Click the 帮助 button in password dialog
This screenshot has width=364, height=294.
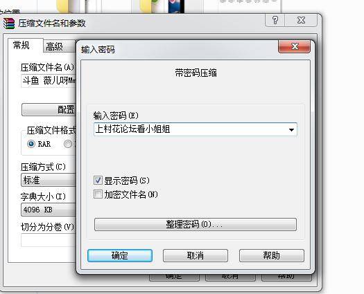[x=272, y=255]
